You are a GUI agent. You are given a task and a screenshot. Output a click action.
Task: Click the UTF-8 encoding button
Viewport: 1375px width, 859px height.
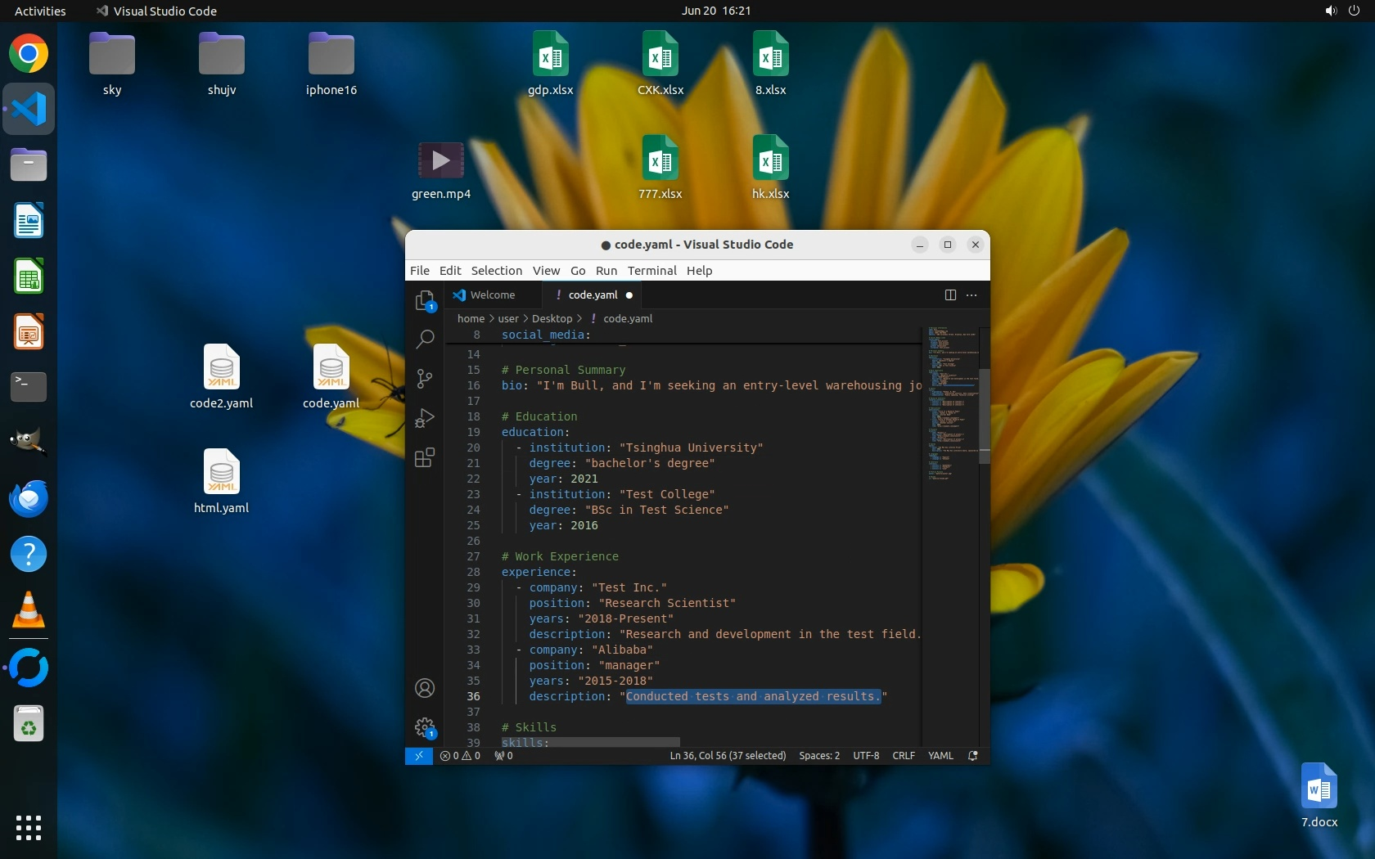(x=866, y=756)
